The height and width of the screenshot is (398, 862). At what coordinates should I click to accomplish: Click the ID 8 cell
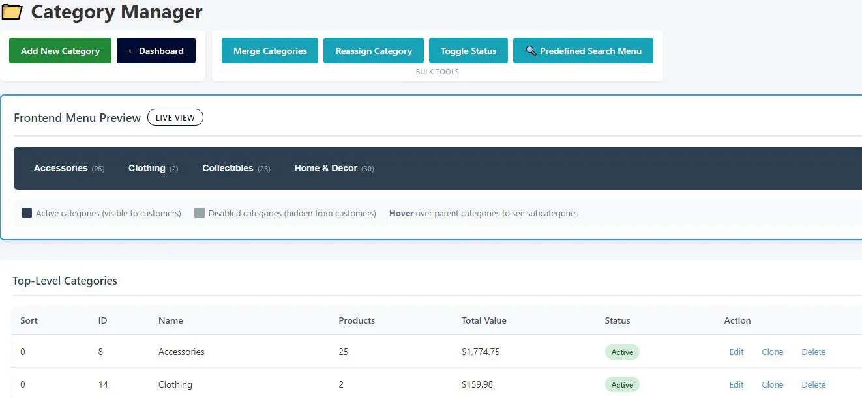tap(101, 352)
